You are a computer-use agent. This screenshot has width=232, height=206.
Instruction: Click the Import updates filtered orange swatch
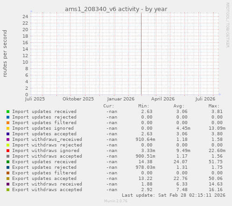[8, 123]
